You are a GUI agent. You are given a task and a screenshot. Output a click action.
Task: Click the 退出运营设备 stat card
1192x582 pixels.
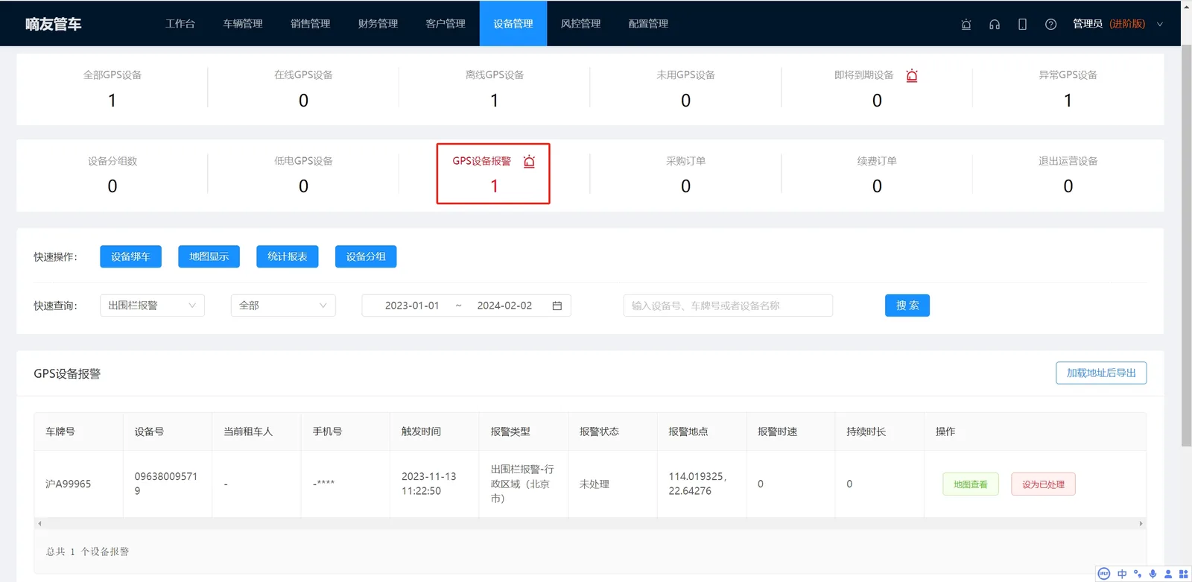(x=1068, y=174)
